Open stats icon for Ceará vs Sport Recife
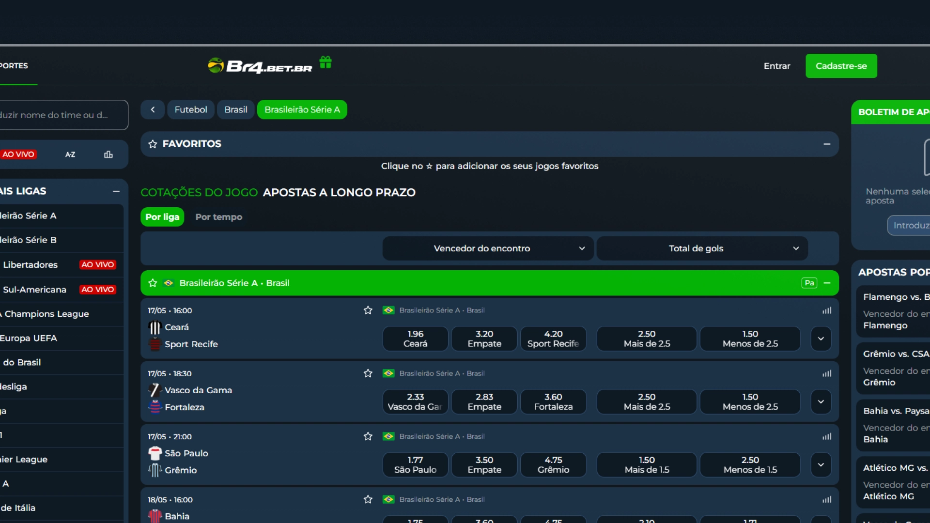The image size is (930, 523). [x=827, y=310]
